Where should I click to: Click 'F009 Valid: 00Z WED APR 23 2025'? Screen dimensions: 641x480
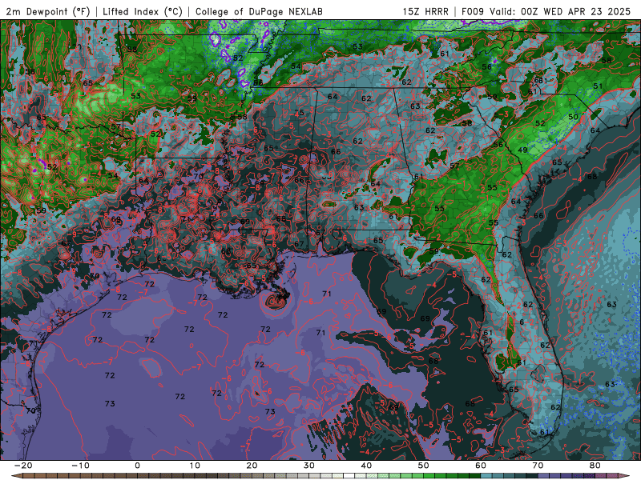[546, 11]
